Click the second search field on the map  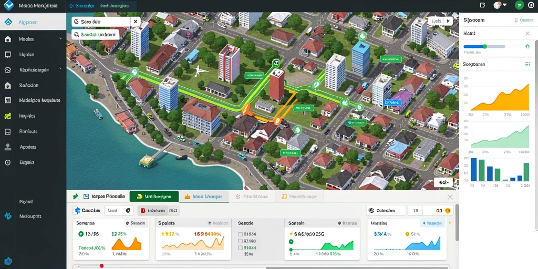[x=96, y=35]
